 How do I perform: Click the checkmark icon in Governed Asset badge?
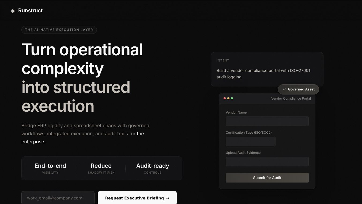click(x=284, y=89)
